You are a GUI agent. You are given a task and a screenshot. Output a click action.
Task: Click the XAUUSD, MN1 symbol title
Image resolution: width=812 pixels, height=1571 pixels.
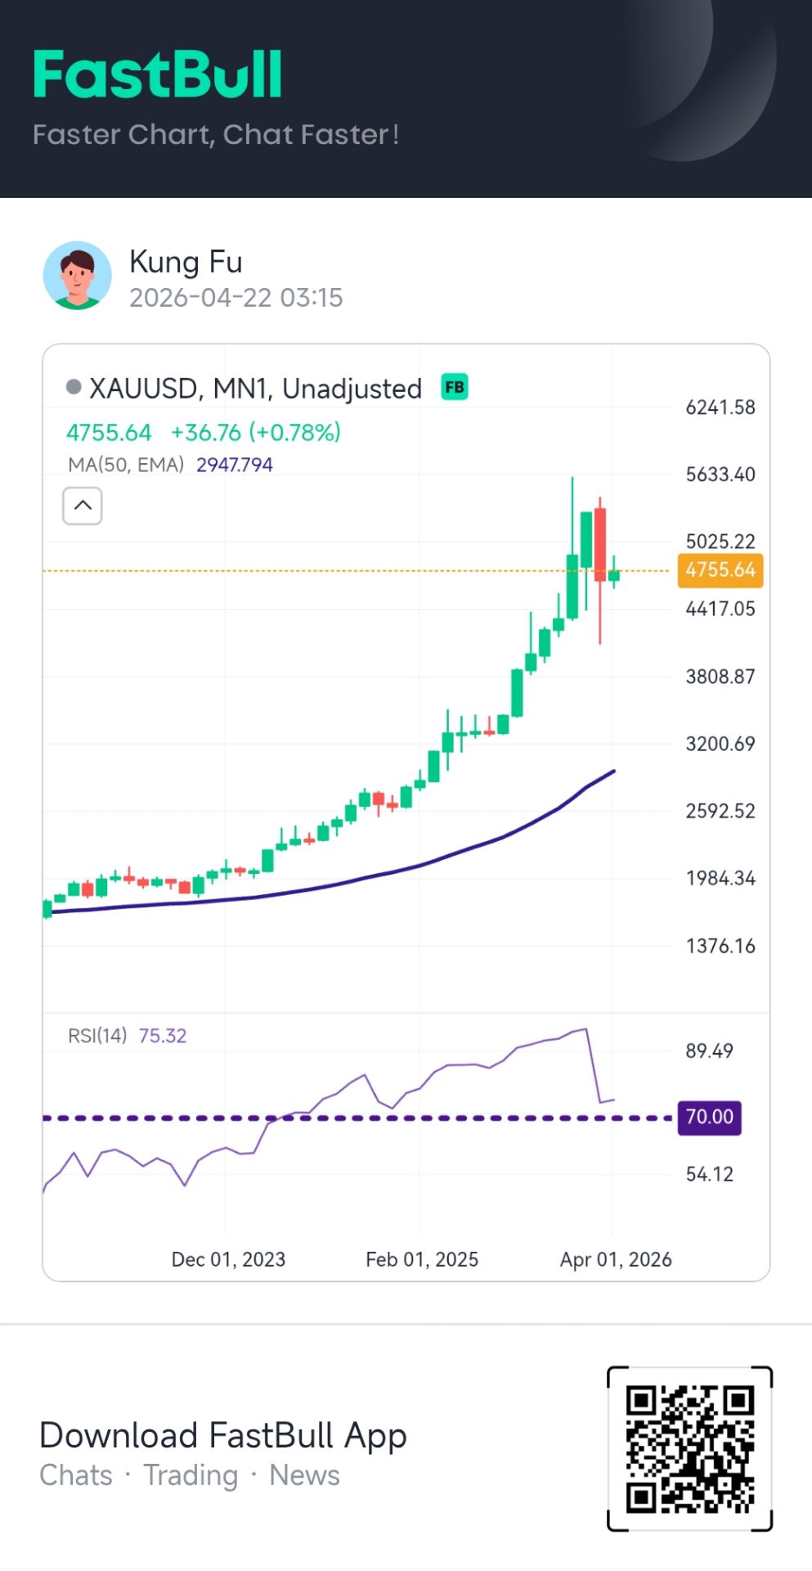(255, 389)
